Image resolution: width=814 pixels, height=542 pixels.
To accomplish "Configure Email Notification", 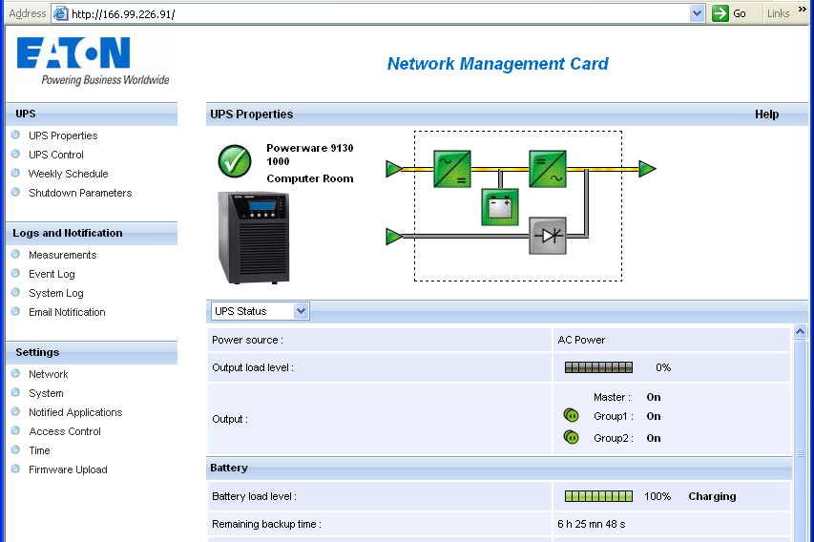I will tap(67, 312).
